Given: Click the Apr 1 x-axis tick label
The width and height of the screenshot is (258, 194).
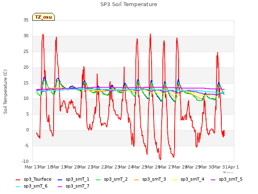Looking at the screenshot, I should tap(233, 167).
